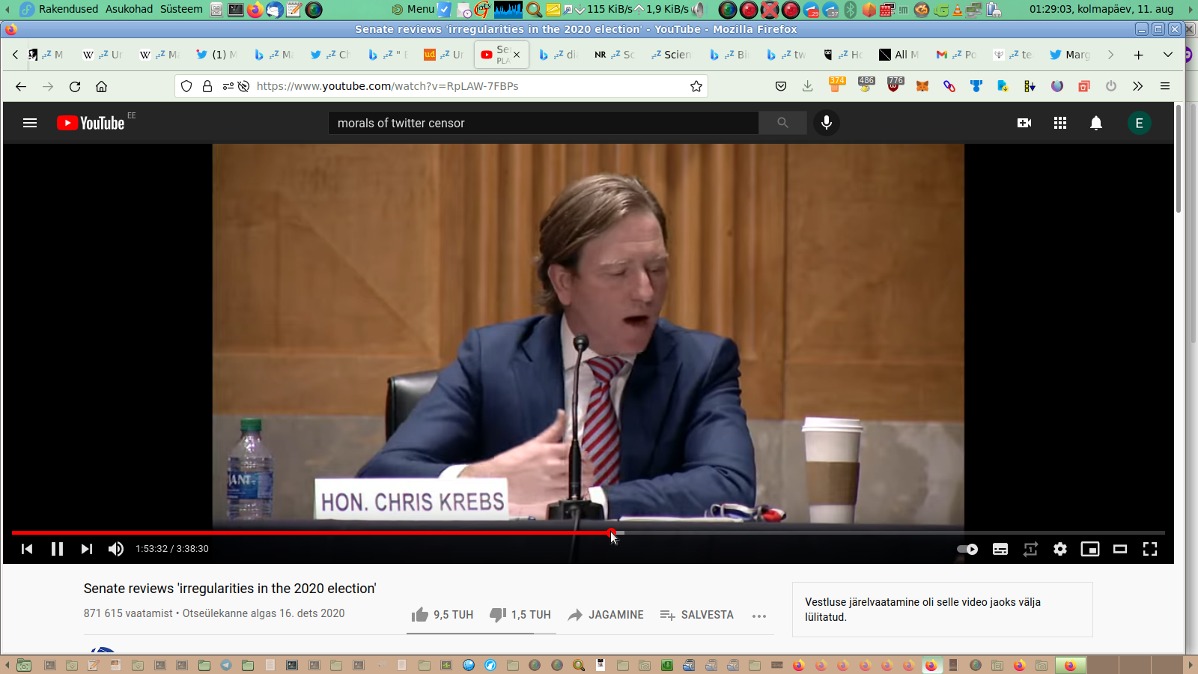Save page to Pocket

click(781, 86)
